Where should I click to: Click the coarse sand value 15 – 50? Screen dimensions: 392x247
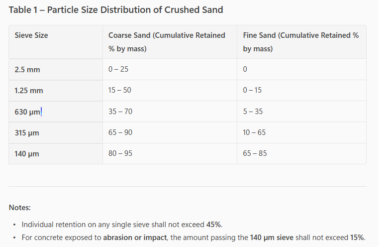click(120, 90)
